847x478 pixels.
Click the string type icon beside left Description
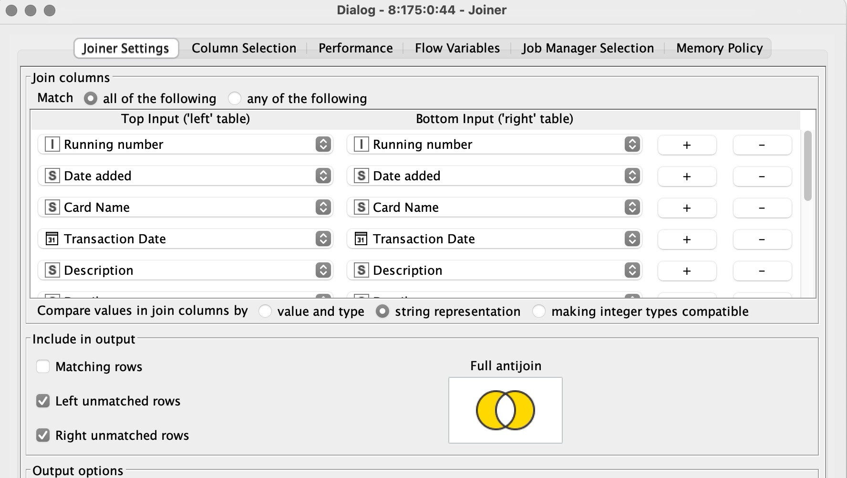click(51, 270)
